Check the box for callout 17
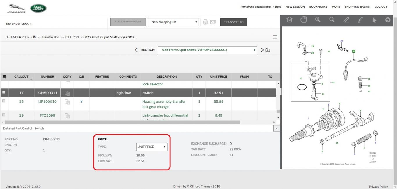Viewport: 397px width, 189px height. click(x=4, y=92)
